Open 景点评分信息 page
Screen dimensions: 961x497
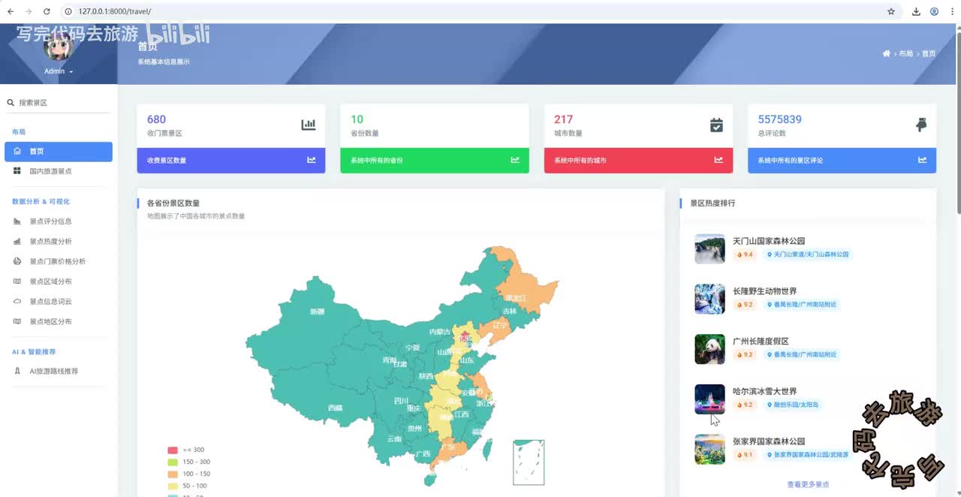[59, 221]
